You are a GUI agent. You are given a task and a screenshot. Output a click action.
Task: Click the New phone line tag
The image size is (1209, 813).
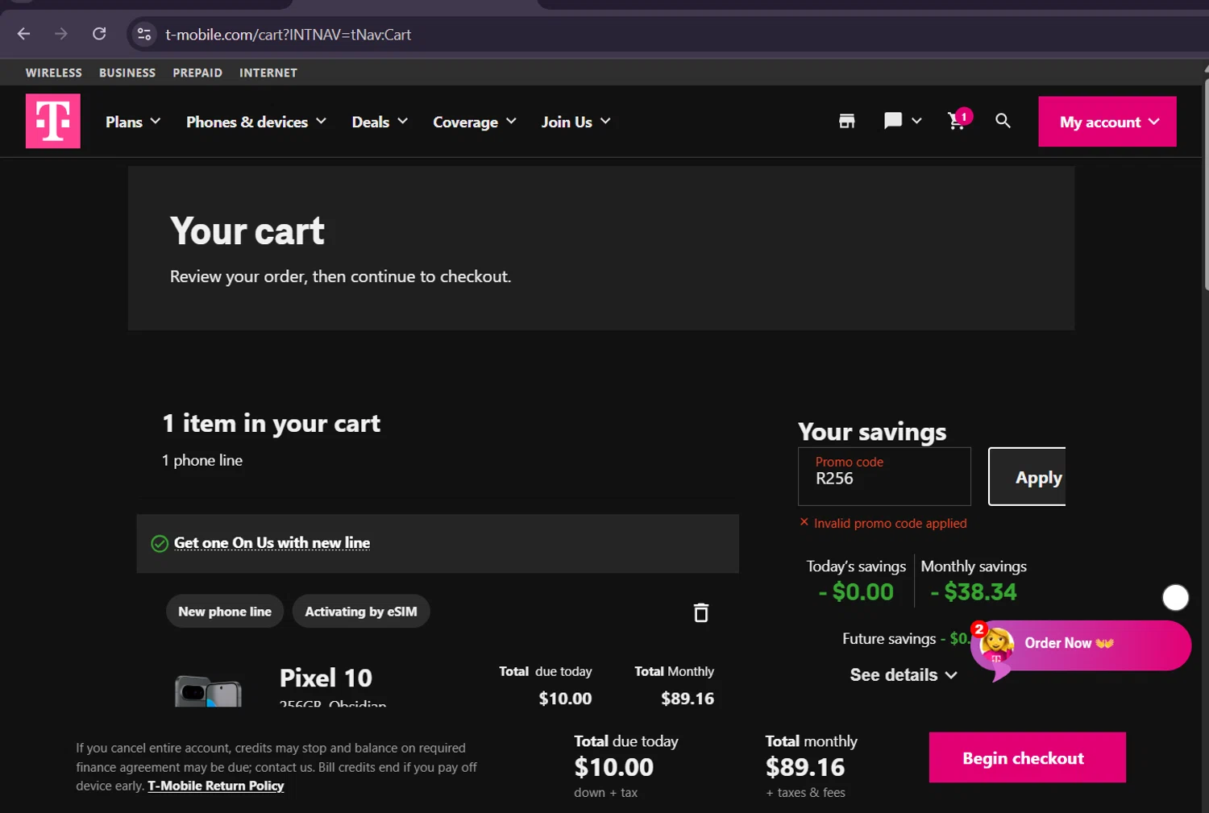pyautogui.click(x=225, y=612)
